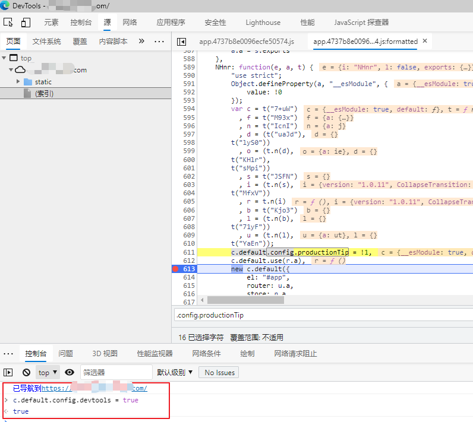Image resolution: width=473 pixels, height=422 pixels.
Task: Click the No Issues button
Action: pyautogui.click(x=219, y=373)
